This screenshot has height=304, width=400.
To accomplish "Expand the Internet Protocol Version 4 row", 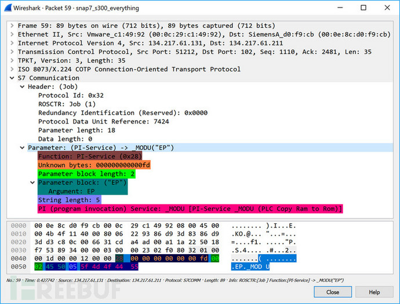I will [x=13, y=43].
